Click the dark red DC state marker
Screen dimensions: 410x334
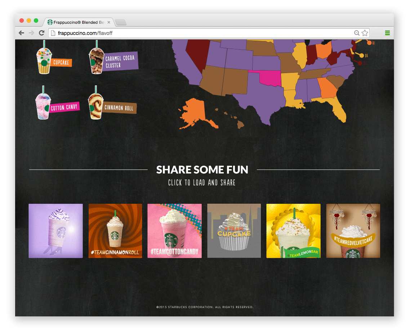point(360,63)
